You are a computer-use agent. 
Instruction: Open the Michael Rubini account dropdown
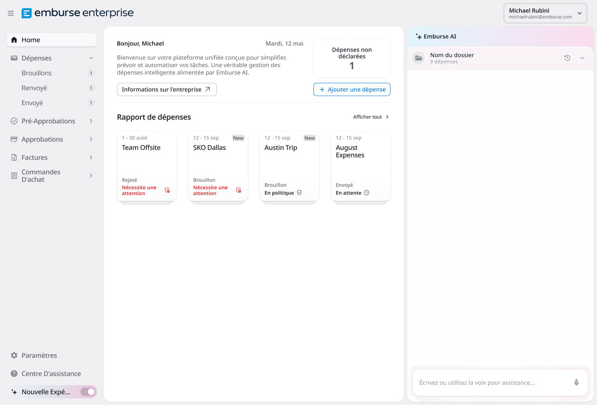click(545, 13)
